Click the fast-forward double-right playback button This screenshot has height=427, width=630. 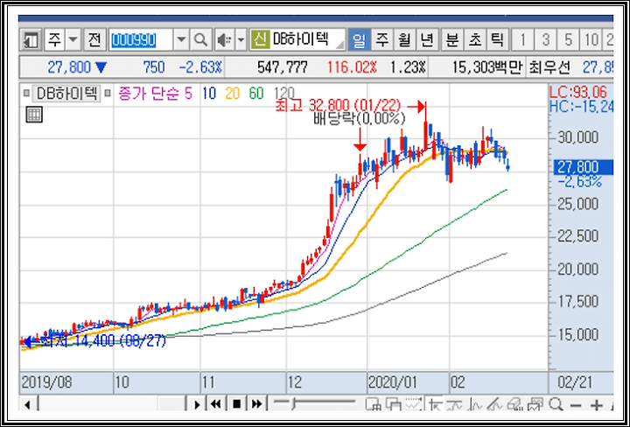pos(257,404)
